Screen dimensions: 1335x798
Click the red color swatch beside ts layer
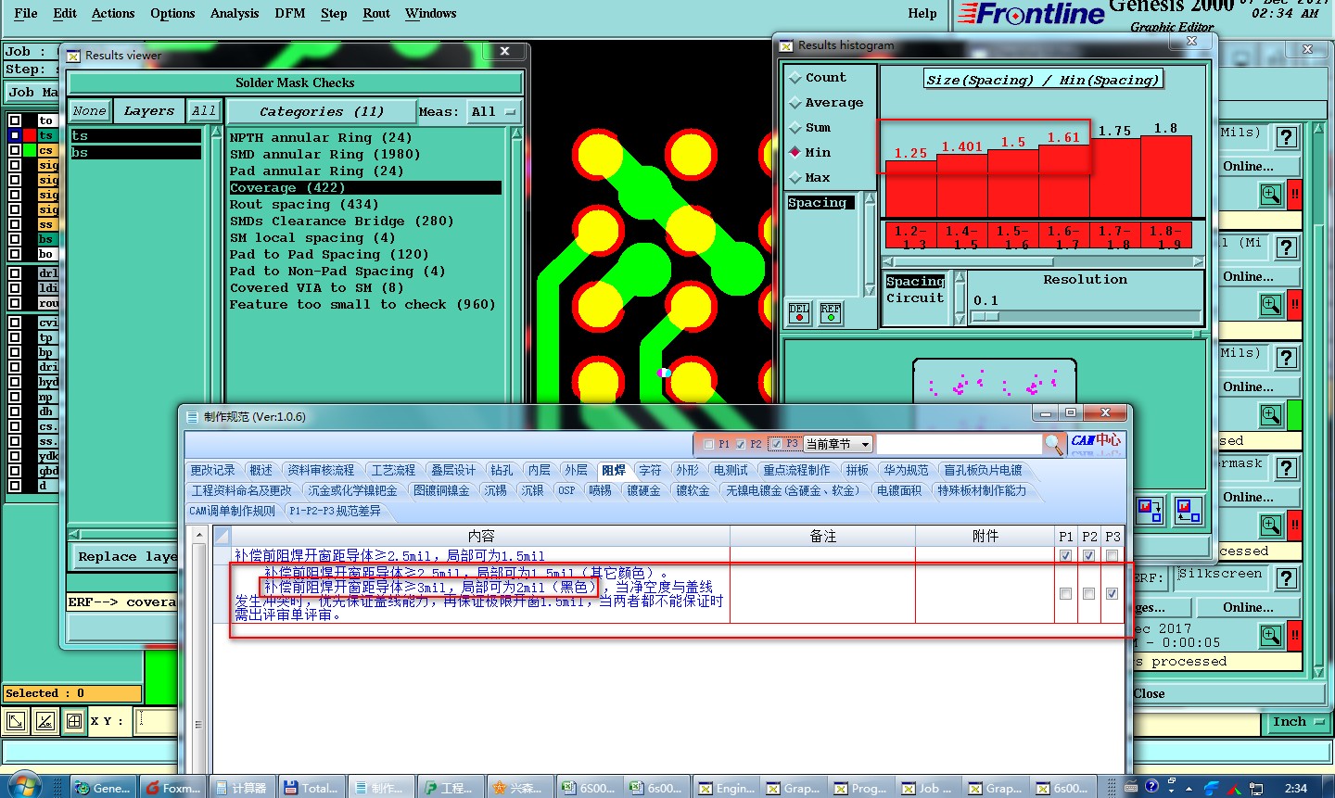[30, 135]
